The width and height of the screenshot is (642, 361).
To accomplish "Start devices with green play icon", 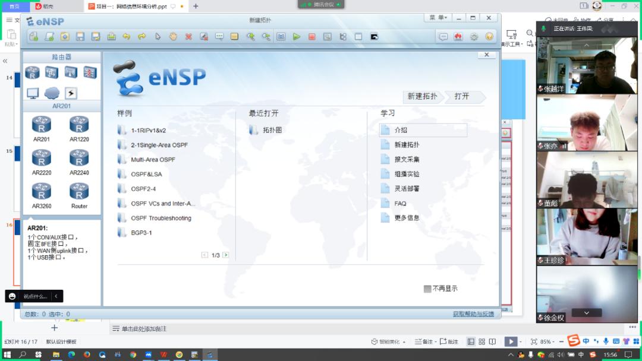I will point(297,37).
